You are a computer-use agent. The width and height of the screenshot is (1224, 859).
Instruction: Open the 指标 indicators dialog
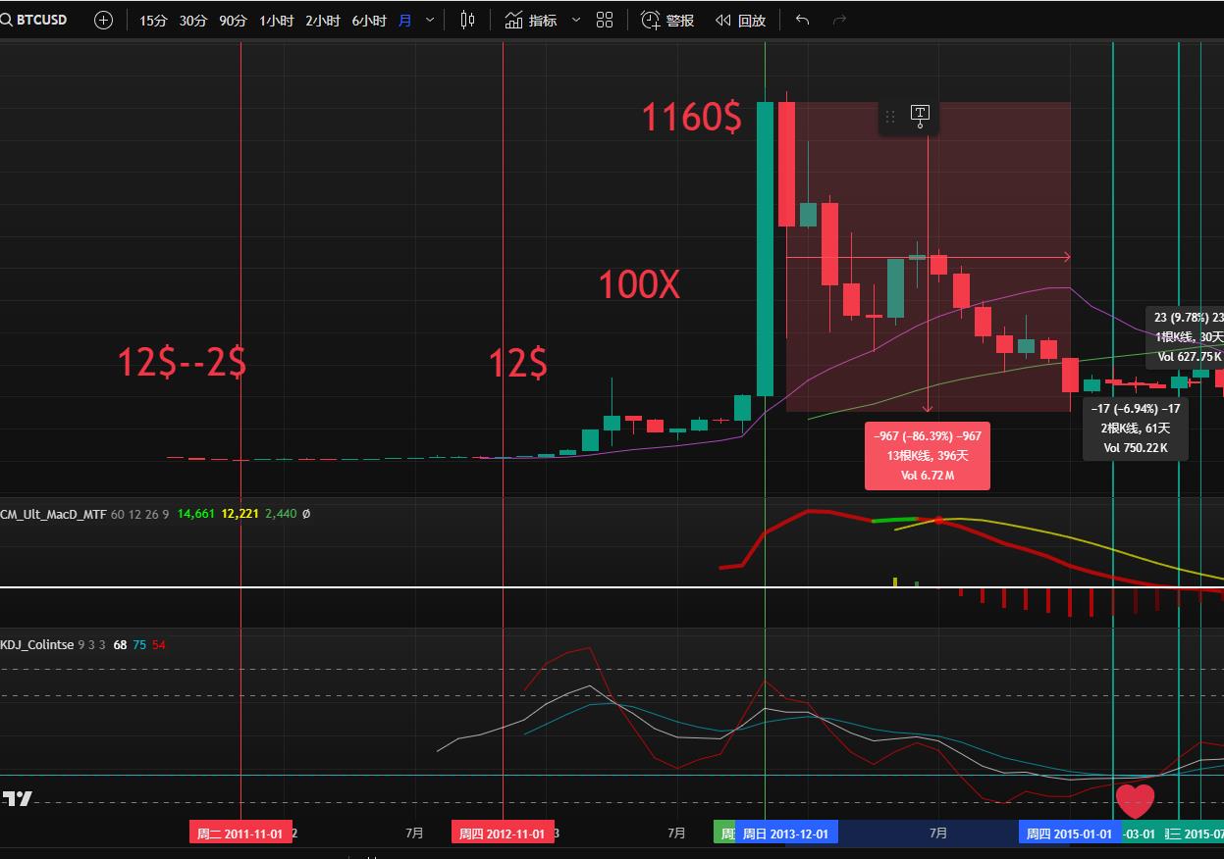click(530, 20)
